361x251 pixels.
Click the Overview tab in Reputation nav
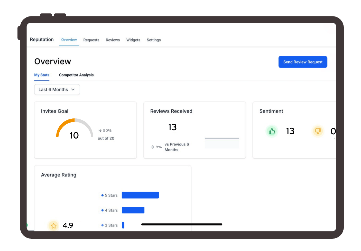[69, 40]
